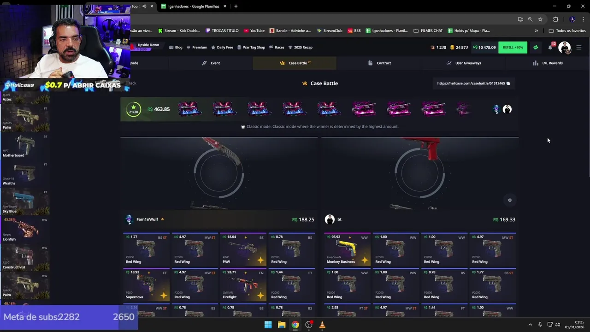Expand the bookmarks overflow chevron

(x=536, y=31)
